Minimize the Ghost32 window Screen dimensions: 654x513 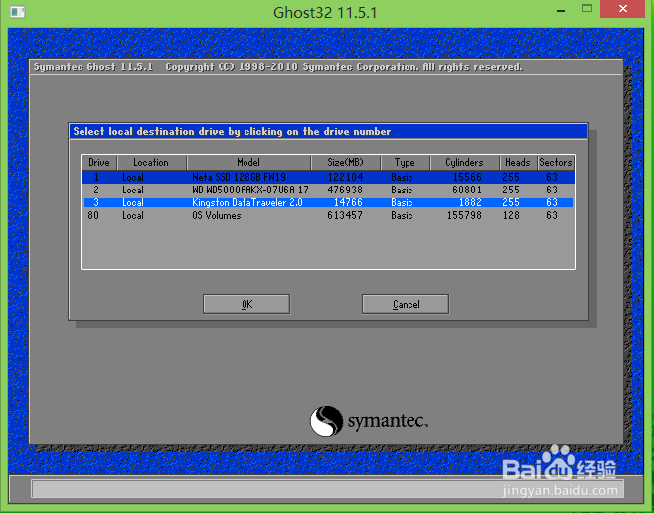(561, 9)
